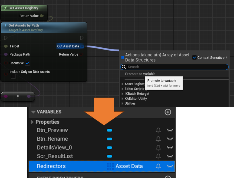Expand the Asset Registry category
The height and width of the screenshot is (178, 234).
(x=123, y=84)
